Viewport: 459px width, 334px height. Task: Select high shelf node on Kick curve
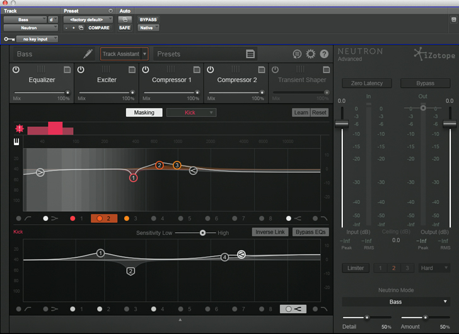(241, 254)
